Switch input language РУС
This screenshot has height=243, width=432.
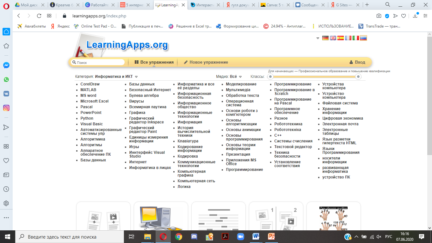click(x=389, y=236)
